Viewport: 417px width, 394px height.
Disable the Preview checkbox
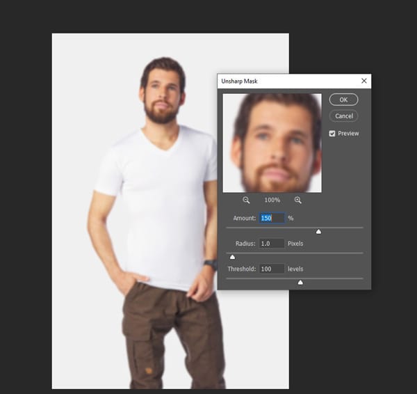point(332,133)
